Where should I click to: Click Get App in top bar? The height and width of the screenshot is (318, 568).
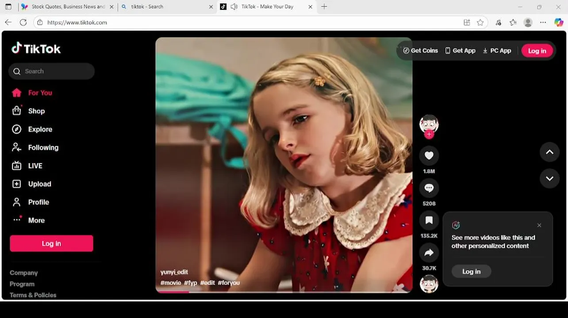pyautogui.click(x=460, y=51)
